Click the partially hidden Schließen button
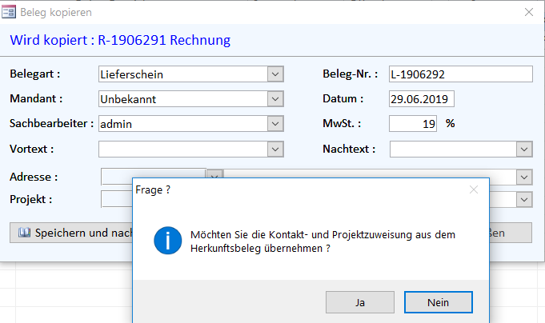This screenshot has width=545, height=323. click(509, 233)
